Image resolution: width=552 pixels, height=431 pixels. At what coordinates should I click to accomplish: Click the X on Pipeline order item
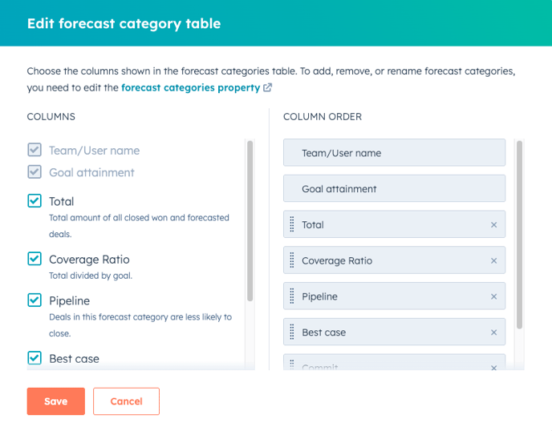[493, 296]
